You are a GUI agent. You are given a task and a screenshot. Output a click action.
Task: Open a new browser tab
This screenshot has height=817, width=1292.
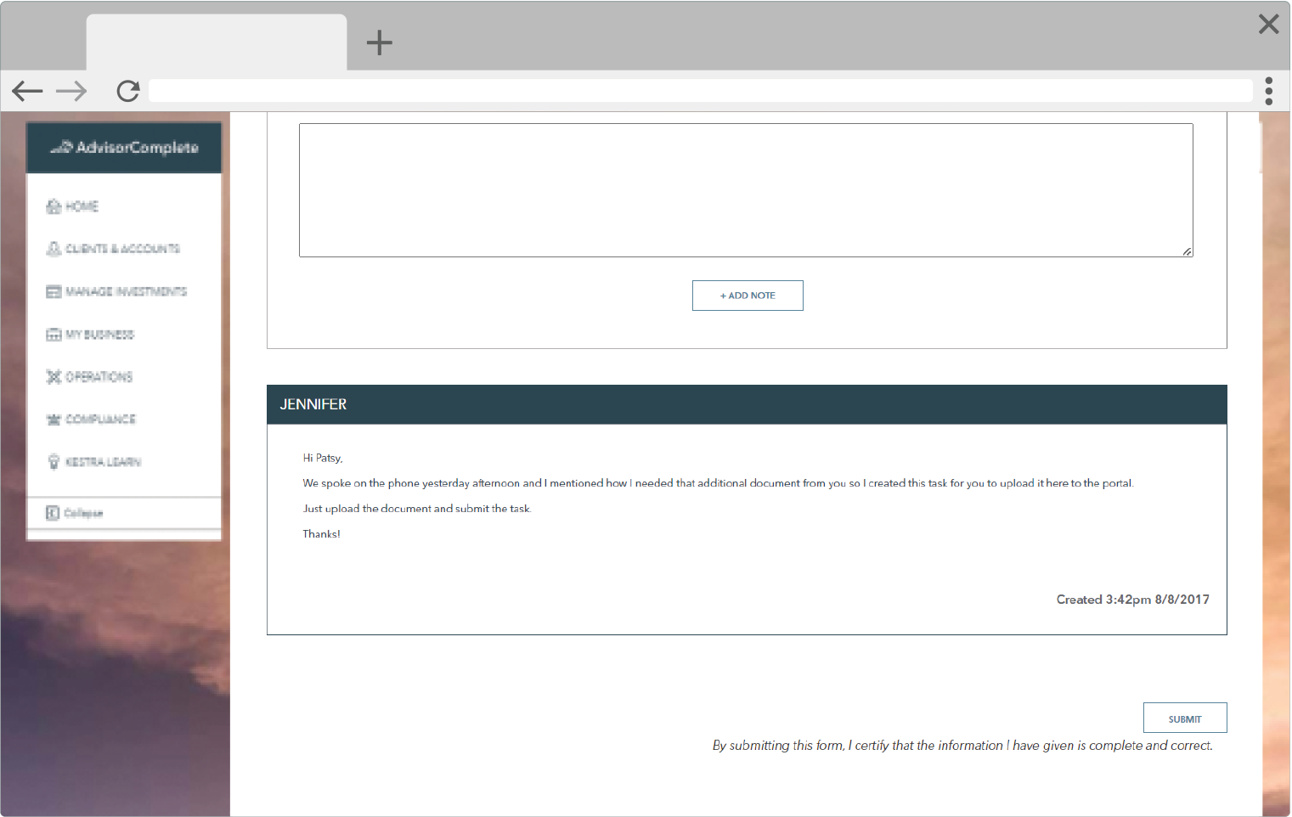379,42
